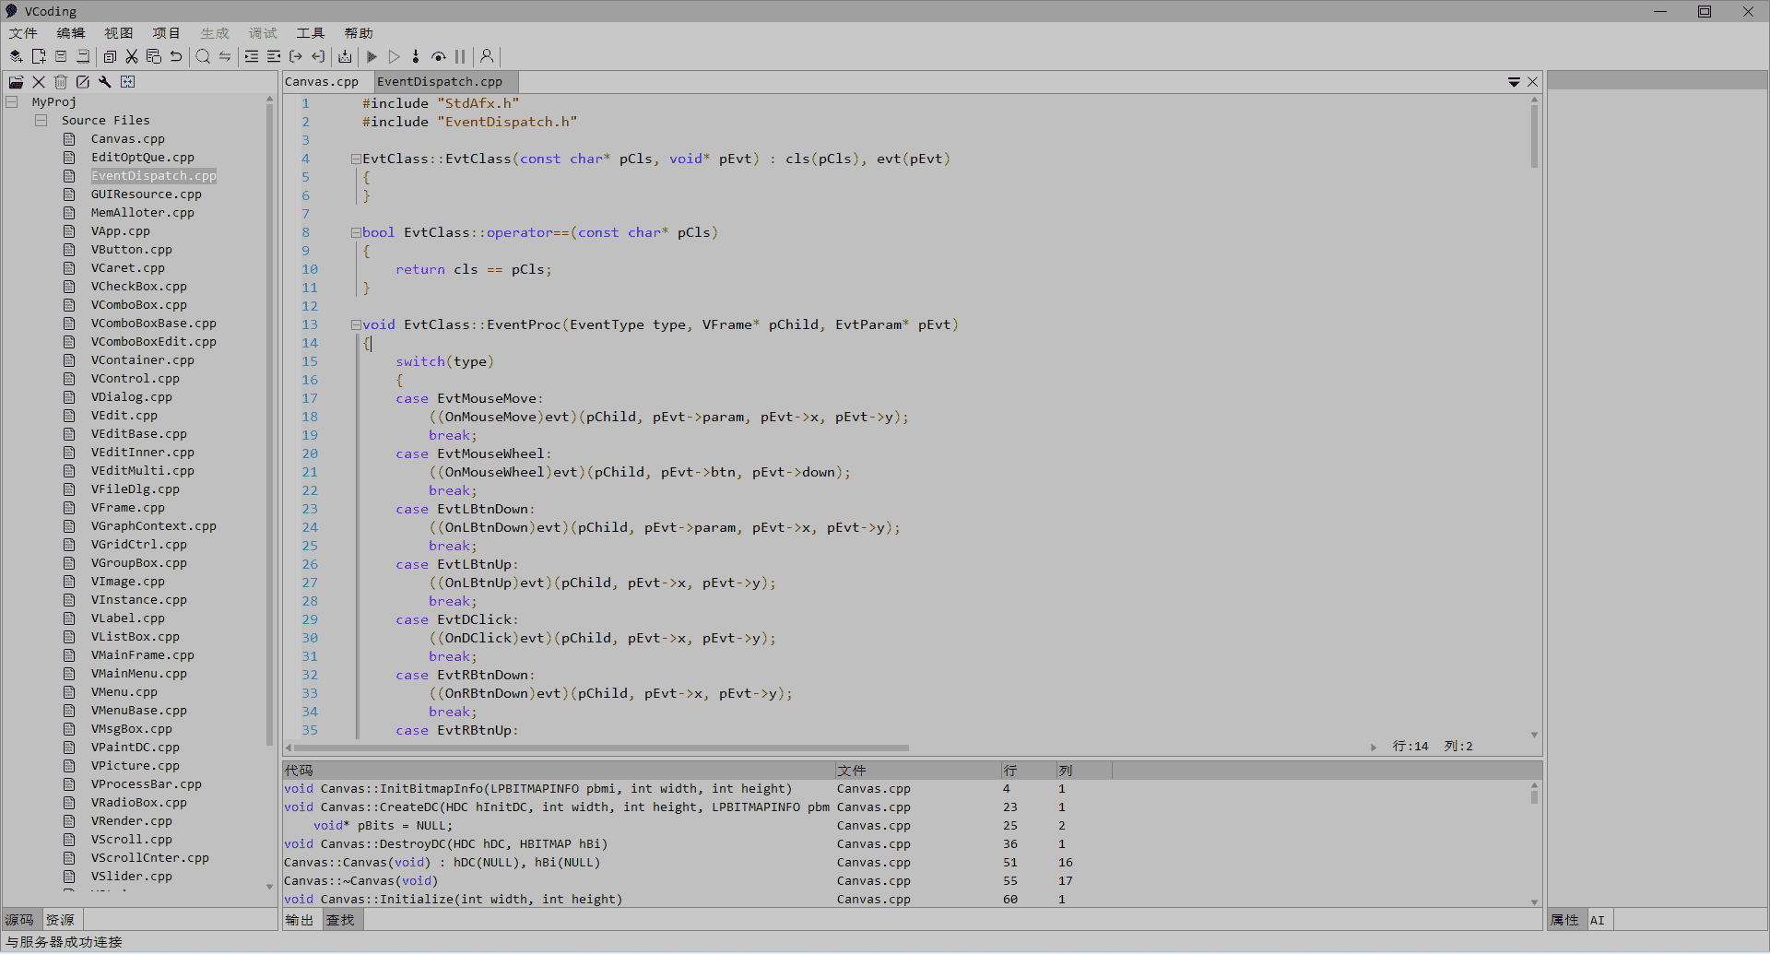1770x954 pixels.
Task: Open the 项目 menu
Action: point(167,33)
